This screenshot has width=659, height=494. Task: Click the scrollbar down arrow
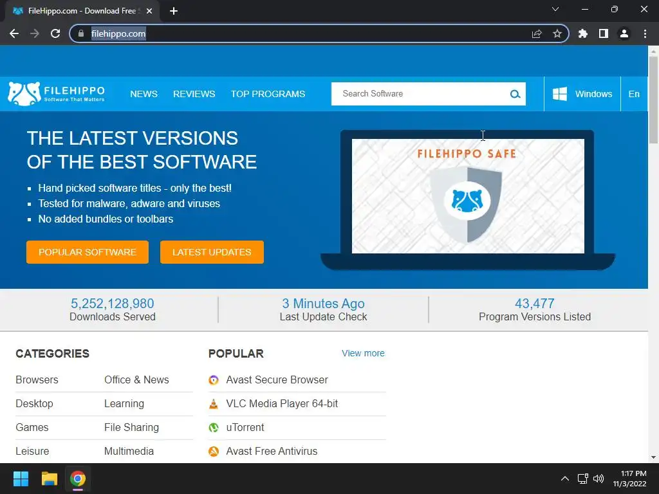[x=653, y=457]
